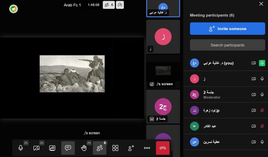The height and width of the screenshot is (157, 268).
Task: Open the connection performance gauge icon
Action: 120,5
